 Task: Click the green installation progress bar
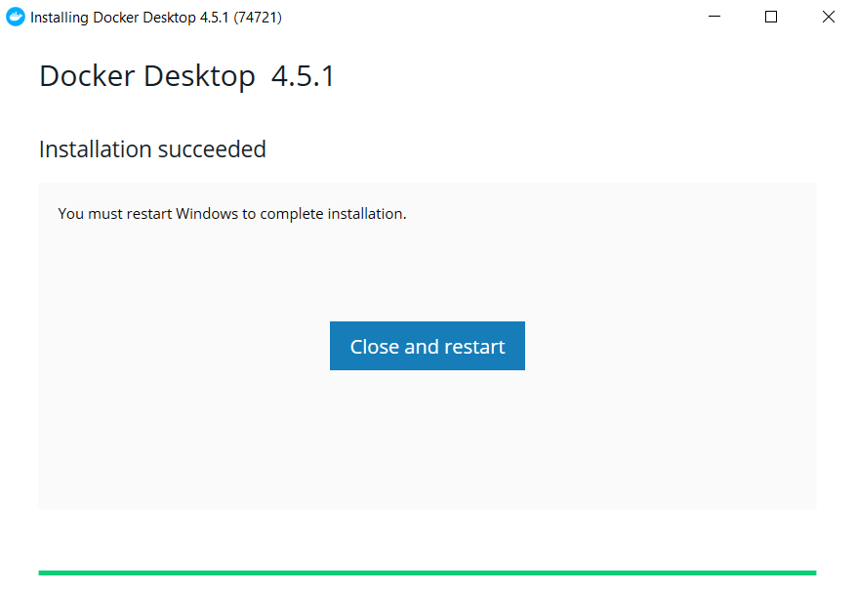click(428, 572)
